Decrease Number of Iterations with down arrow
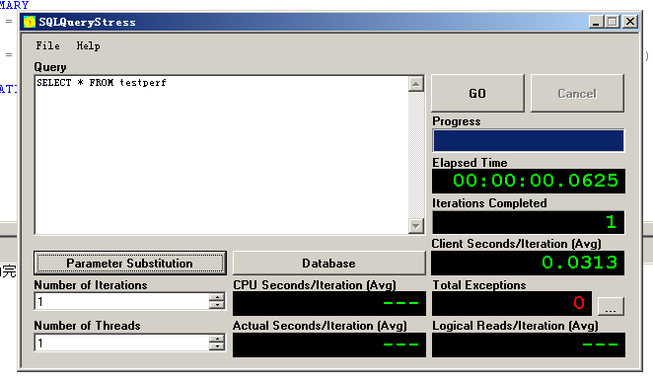Screen dimensions: 653x382 click(217, 305)
